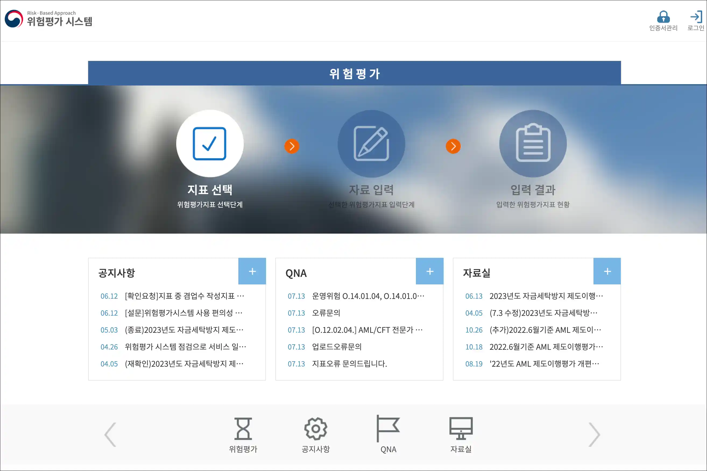The image size is (707, 471).
Task: Open QNA post 지표오류 문의드립니다.
Action: click(x=349, y=364)
